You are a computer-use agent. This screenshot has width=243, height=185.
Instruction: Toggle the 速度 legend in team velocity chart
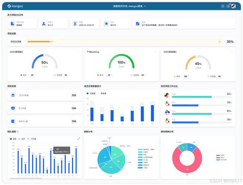pos(13,139)
